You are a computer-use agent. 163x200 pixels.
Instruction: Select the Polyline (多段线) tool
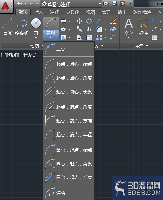pos(22,27)
